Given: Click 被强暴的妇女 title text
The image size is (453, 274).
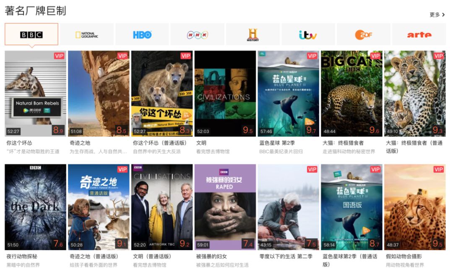Looking at the screenshot, I should (211, 256).
